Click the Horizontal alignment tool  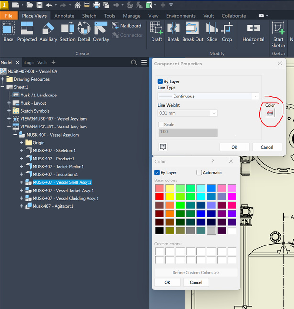(253, 32)
